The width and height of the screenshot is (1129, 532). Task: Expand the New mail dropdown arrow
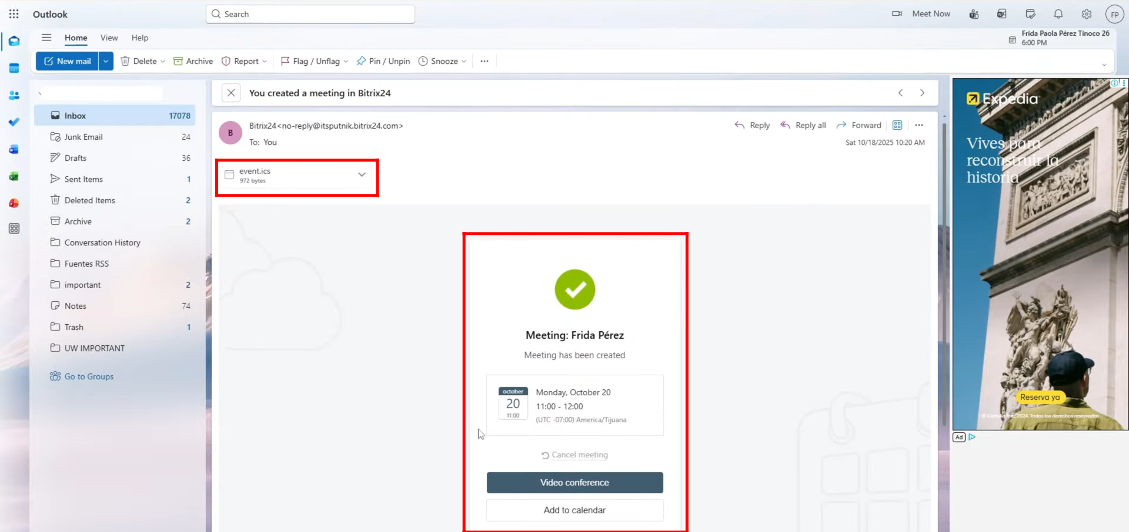(106, 61)
